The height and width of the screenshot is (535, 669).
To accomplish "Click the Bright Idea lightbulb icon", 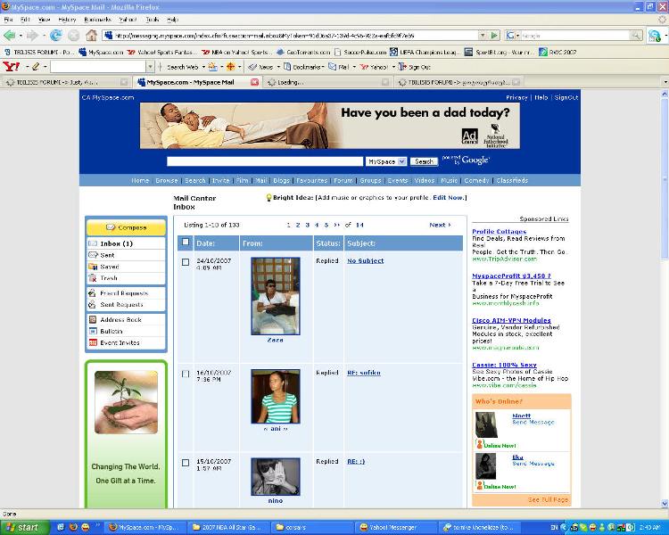I will point(268,198).
